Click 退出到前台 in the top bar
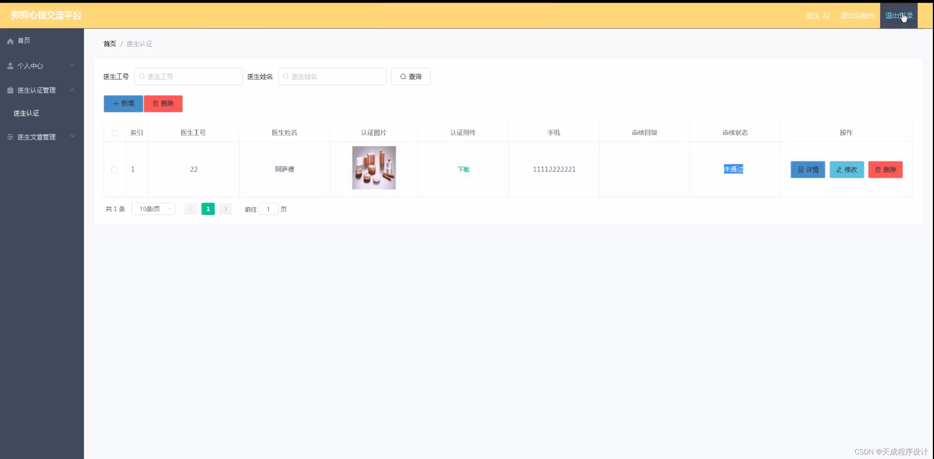Screen dimensions: 934x459 [x=857, y=16]
